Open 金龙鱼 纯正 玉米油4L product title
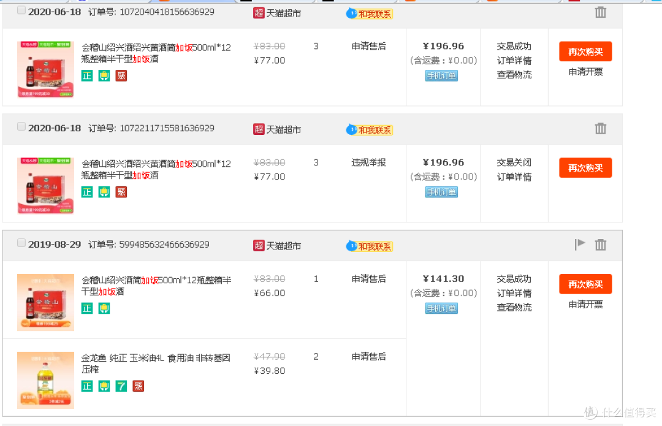Screen dimensions: 662x426 tap(156, 363)
